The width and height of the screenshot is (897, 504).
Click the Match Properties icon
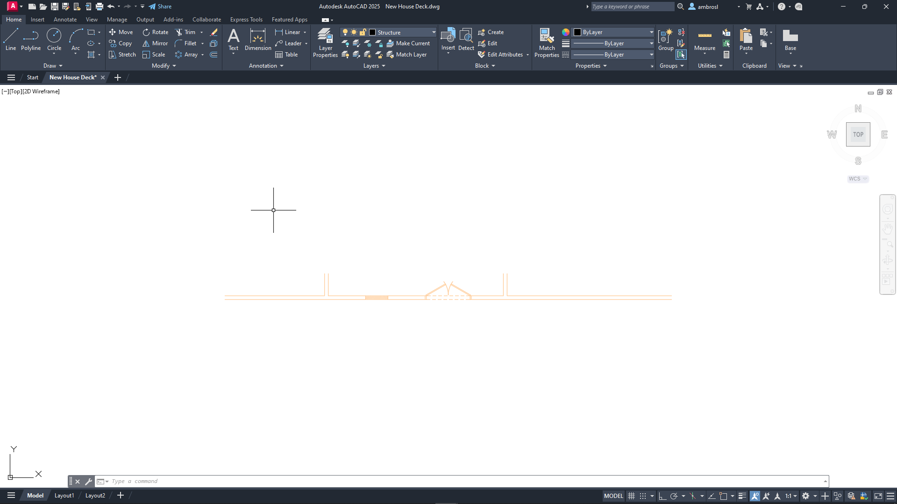(x=547, y=42)
